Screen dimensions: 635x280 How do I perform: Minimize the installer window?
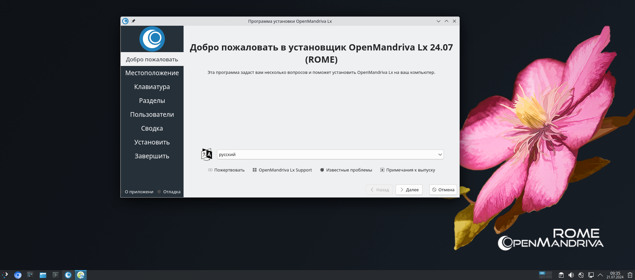[439, 21]
